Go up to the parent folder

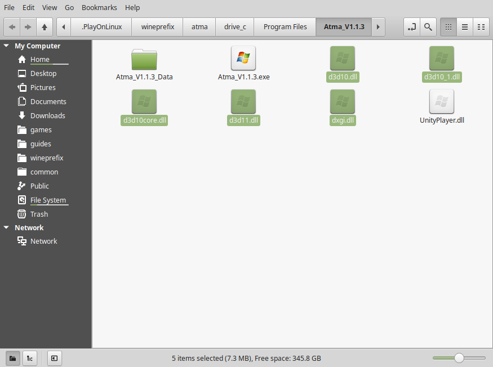pos(45,27)
